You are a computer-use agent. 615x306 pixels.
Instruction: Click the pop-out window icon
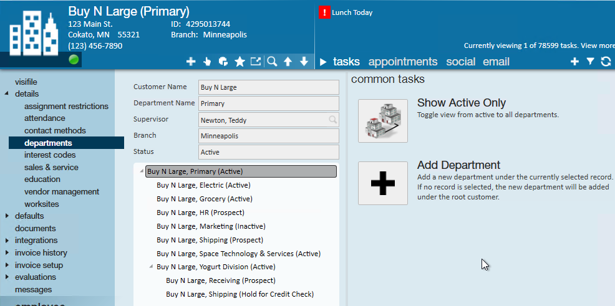pyautogui.click(x=256, y=62)
